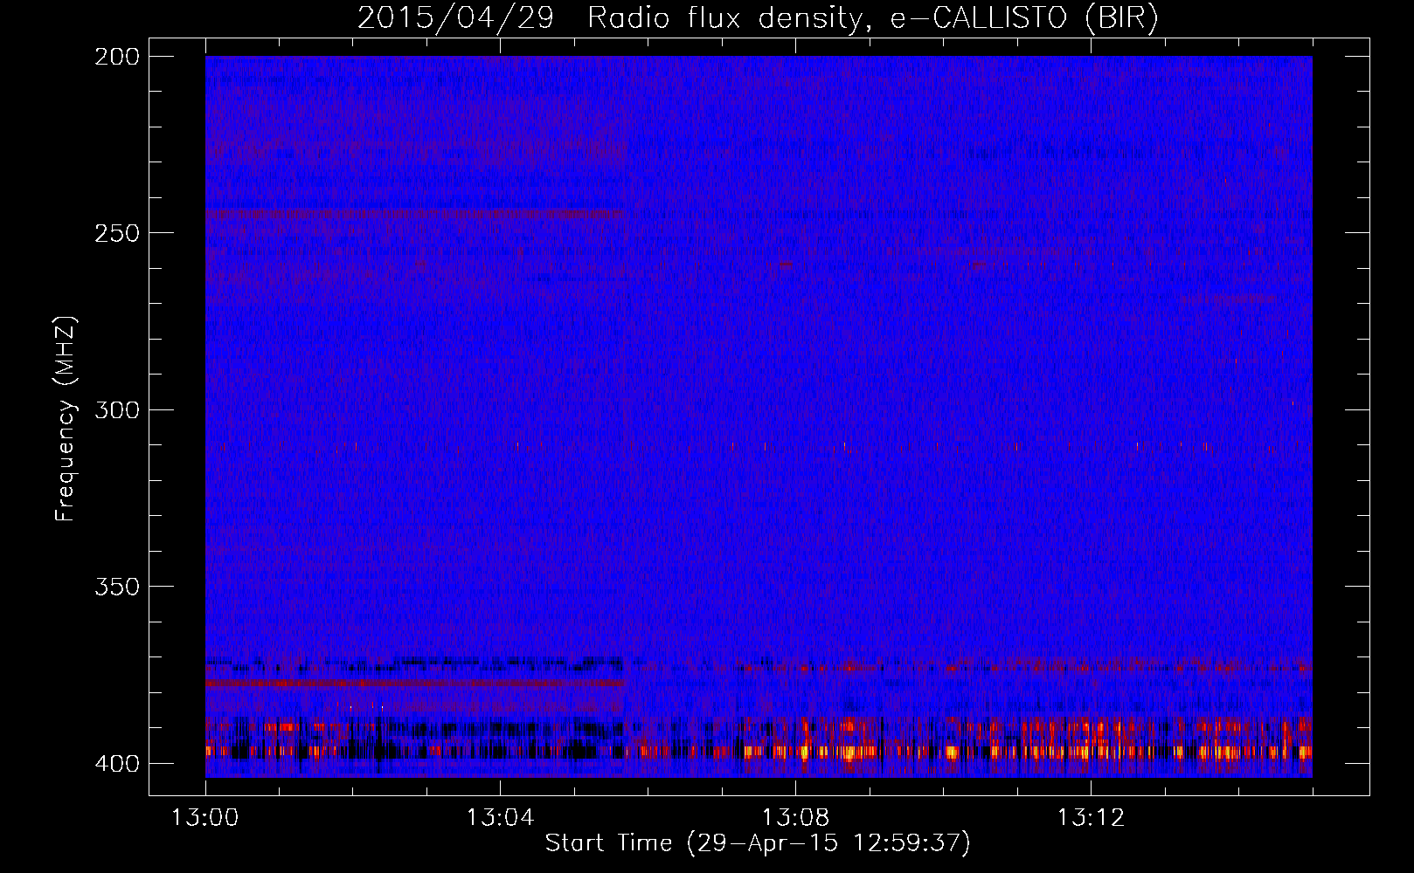The width and height of the screenshot is (1414, 873).
Task: Select the 400 frequency tick label
Action: pyautogui.click(x=117, y=764)
